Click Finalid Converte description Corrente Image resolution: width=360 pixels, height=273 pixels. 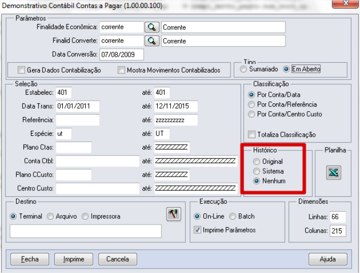pyautogui.click(x=223, y=41)
